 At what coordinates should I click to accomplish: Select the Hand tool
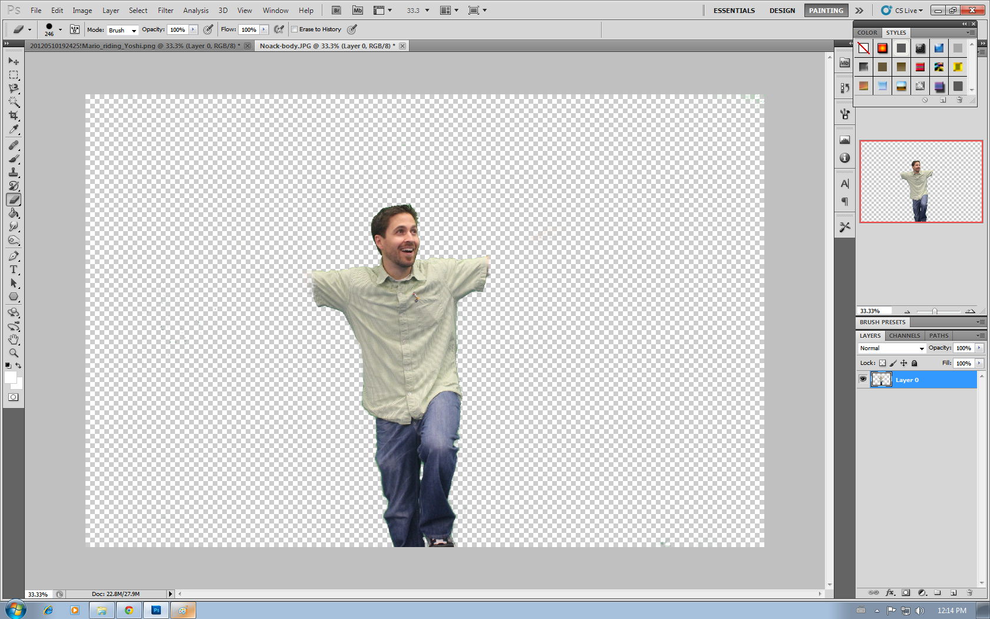[14, 340]
